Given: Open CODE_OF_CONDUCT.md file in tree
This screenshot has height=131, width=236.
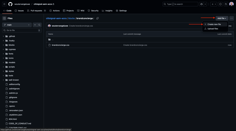Looking at the screenshot, I should pos(20,123).
